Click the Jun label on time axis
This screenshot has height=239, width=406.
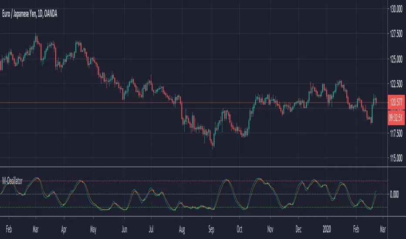click(124, 229)
